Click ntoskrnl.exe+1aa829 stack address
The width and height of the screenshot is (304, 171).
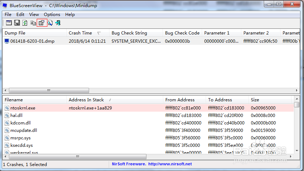tap(91, 108)
